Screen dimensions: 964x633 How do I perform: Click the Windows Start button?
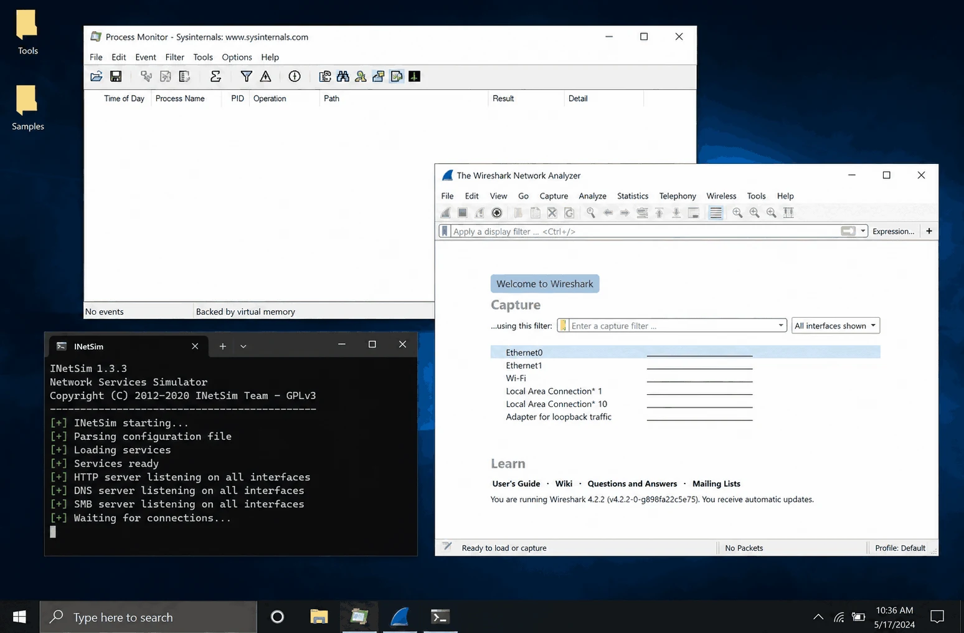(19, 617)
